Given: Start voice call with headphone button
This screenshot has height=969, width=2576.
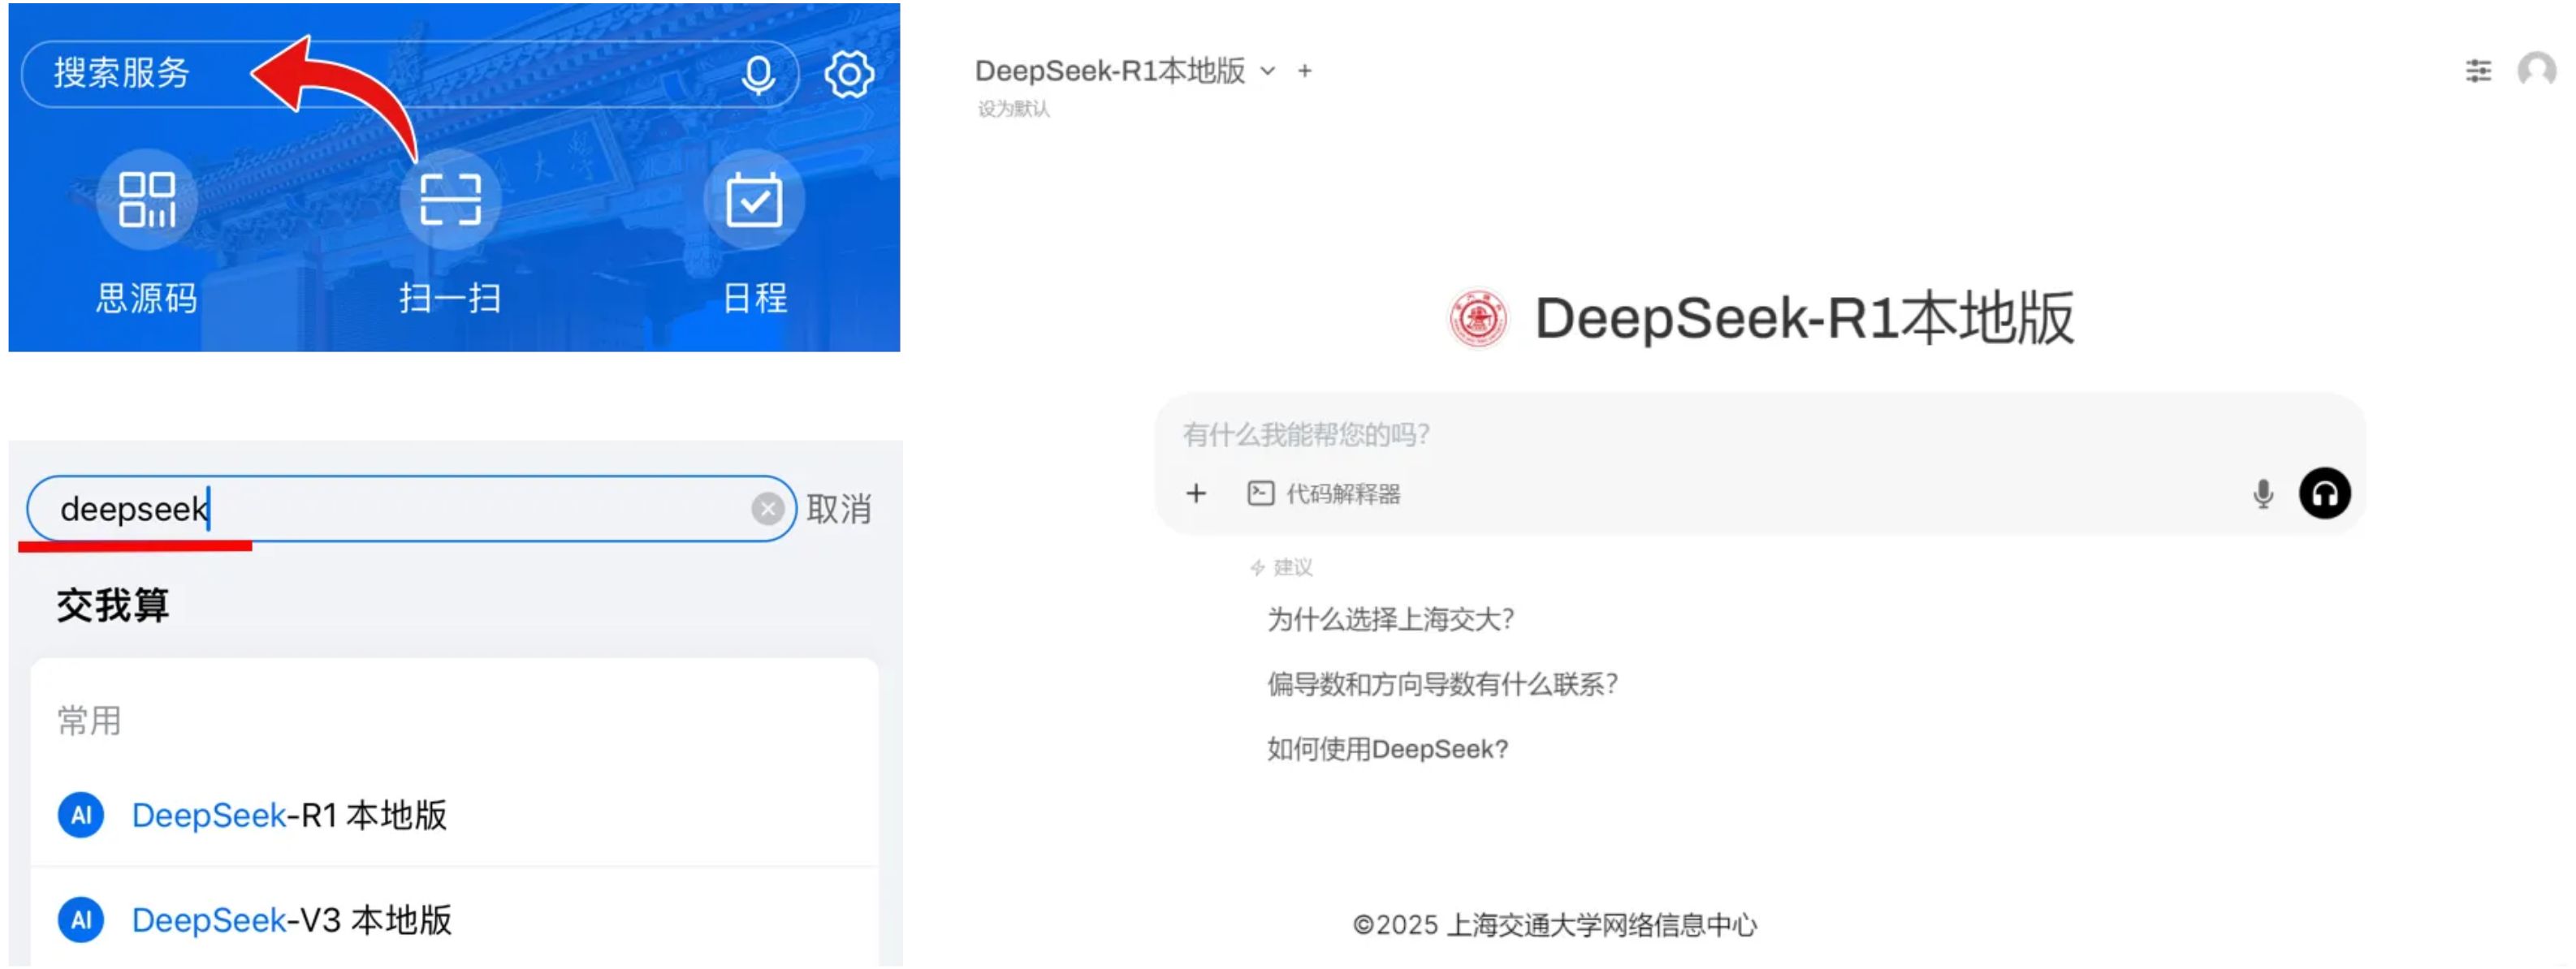Looking at the screenshot, I should [2324, 493].
